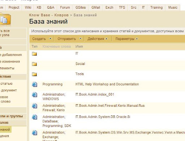
Task: Click the sidebar link ending in 'документ'
Action: [8, 91]
